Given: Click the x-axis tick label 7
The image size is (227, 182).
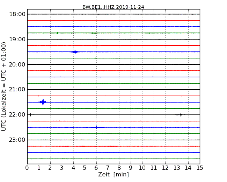Looking at the screenshot, I should [108, 168].
